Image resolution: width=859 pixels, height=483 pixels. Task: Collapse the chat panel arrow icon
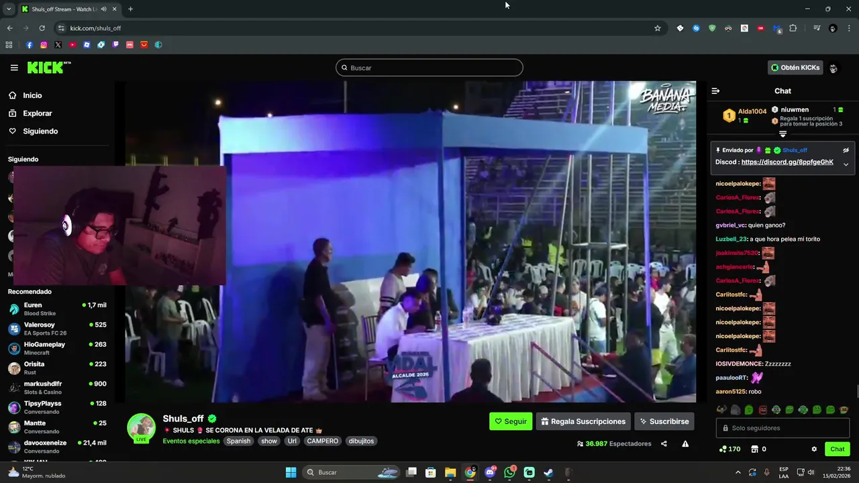click(x=715, y=91)
